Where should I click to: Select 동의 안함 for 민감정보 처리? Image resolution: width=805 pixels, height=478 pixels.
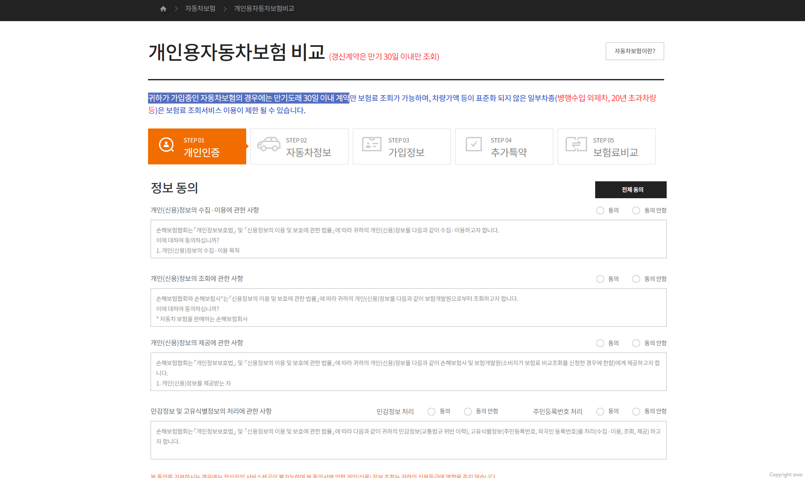(468, 412)
